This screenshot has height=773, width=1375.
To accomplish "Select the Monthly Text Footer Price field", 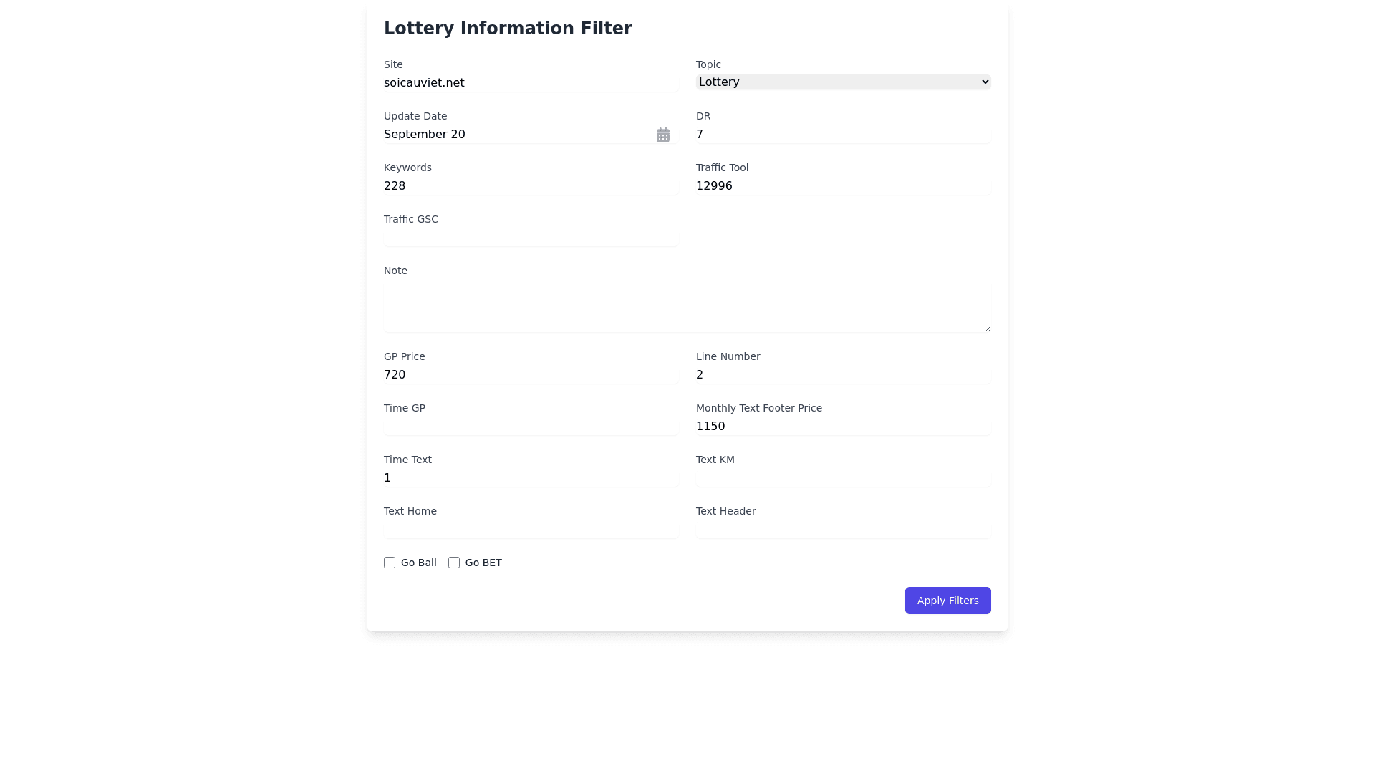I will point(843,427).
